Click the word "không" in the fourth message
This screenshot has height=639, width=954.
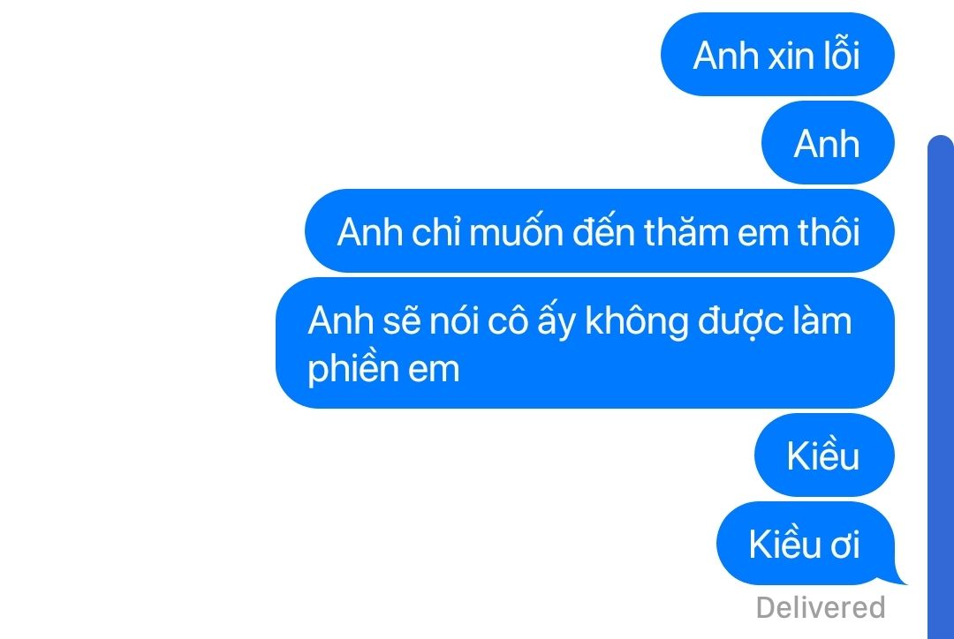coord(636,321)
